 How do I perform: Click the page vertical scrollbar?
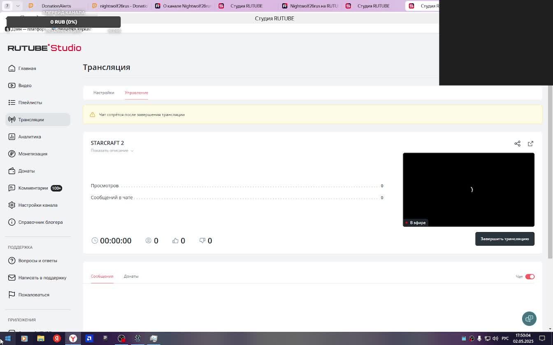pyautogui.click(x=550, y=172)
